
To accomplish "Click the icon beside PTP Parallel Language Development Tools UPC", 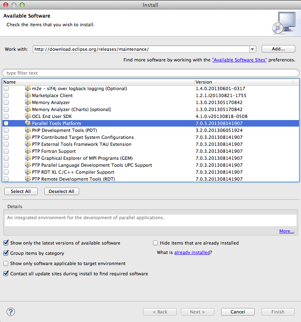I will click(28, 166).
